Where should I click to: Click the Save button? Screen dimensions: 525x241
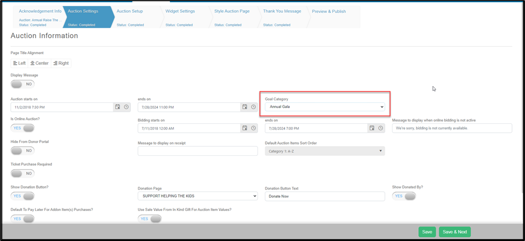[427, 232]
